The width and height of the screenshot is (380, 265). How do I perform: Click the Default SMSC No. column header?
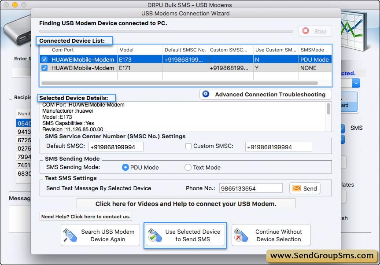(185, 50)
